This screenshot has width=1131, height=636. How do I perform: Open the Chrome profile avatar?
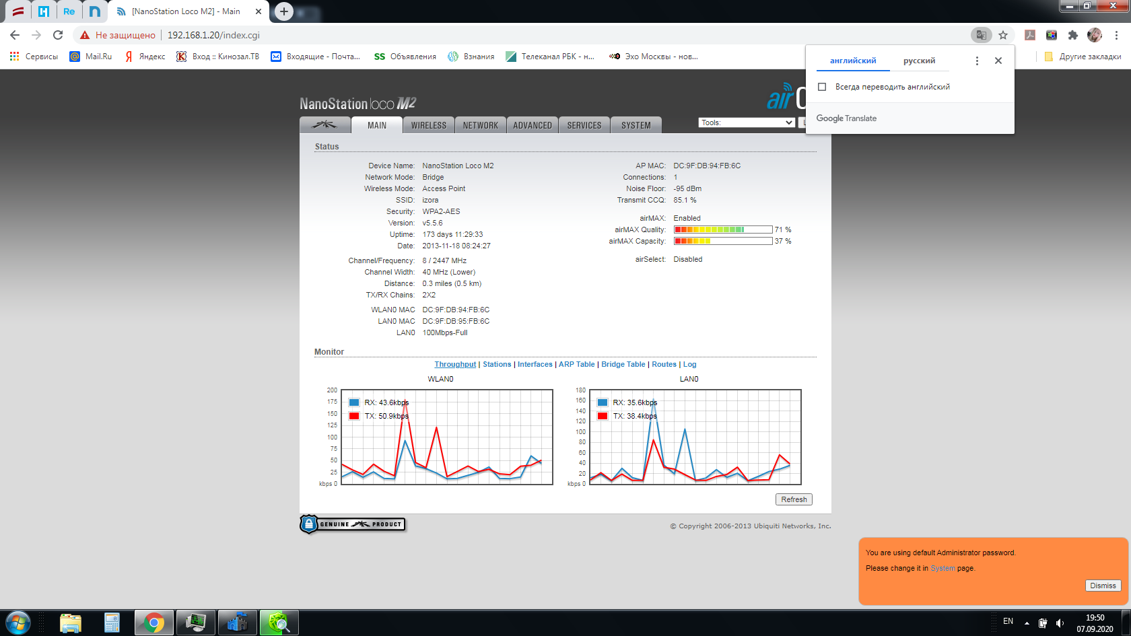[1095, 35]
